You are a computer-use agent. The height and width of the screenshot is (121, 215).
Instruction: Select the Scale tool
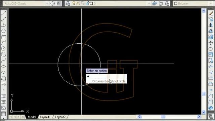[211, 54]
